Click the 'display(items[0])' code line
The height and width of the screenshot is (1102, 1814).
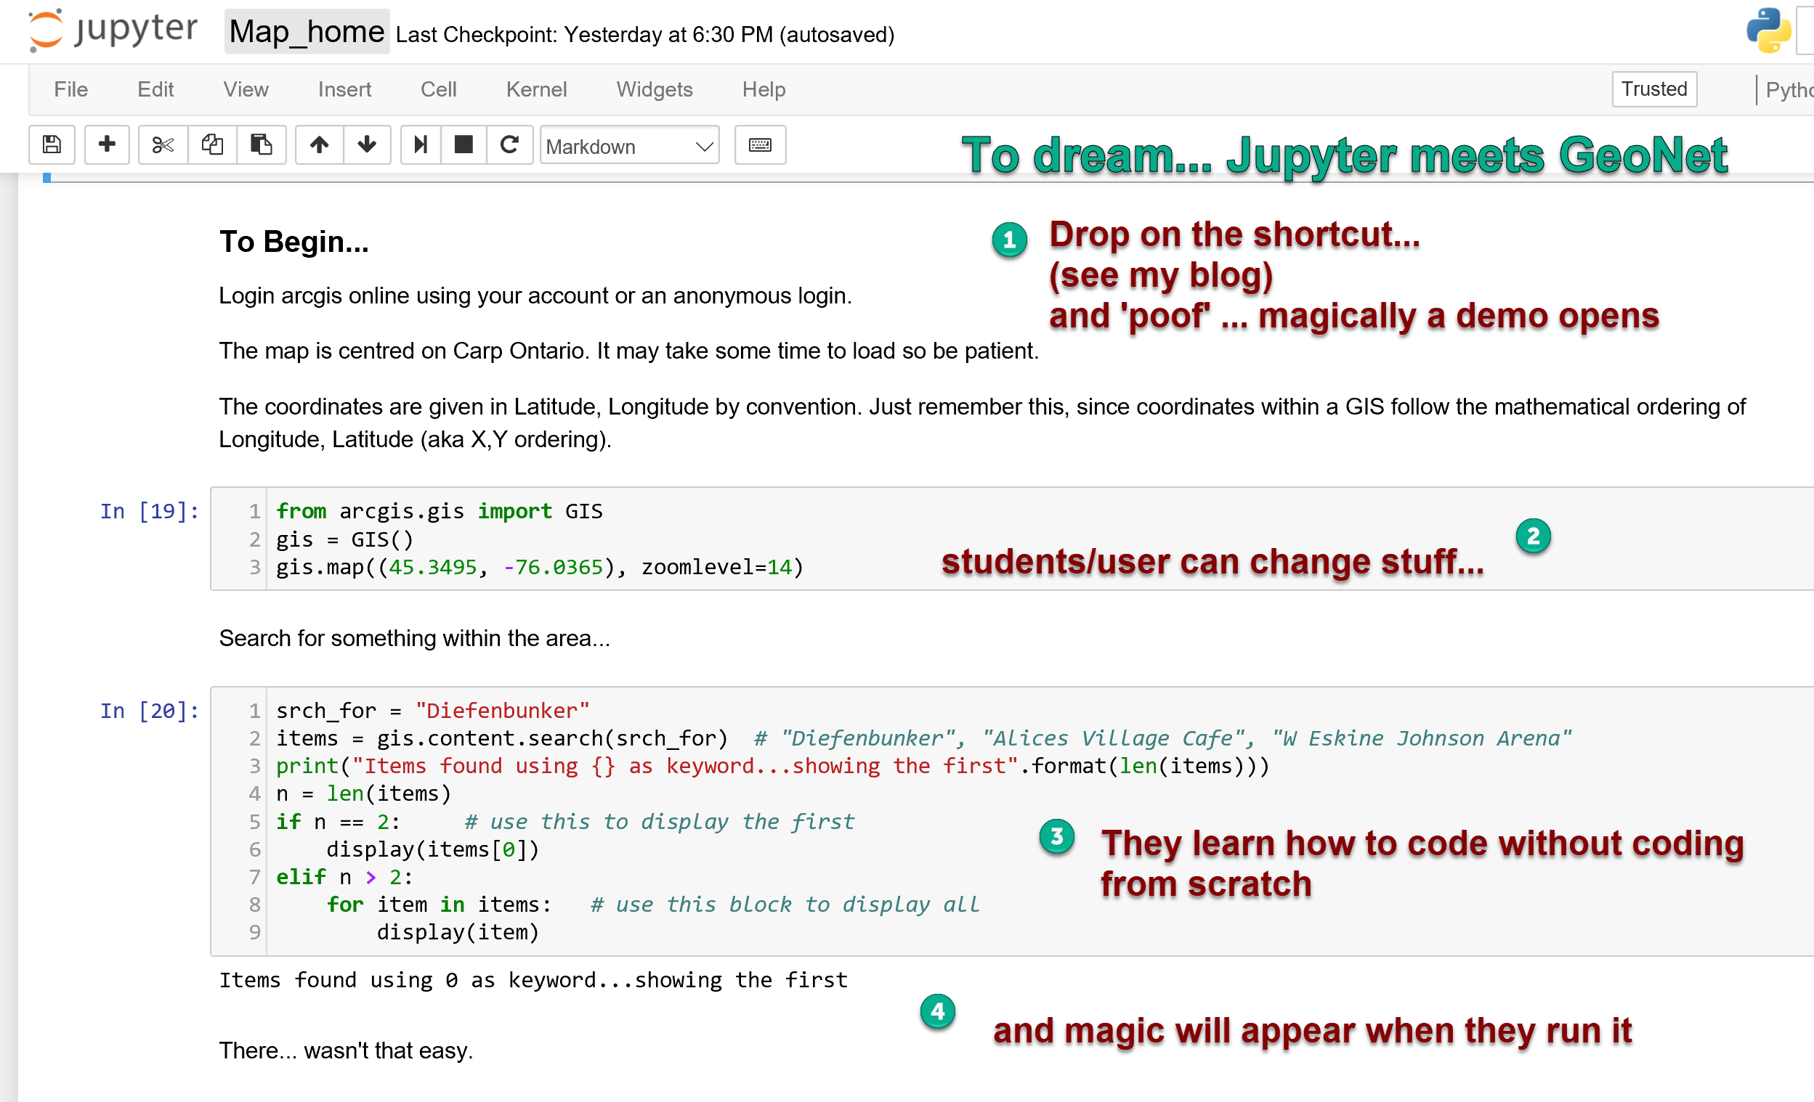point(433,849)
